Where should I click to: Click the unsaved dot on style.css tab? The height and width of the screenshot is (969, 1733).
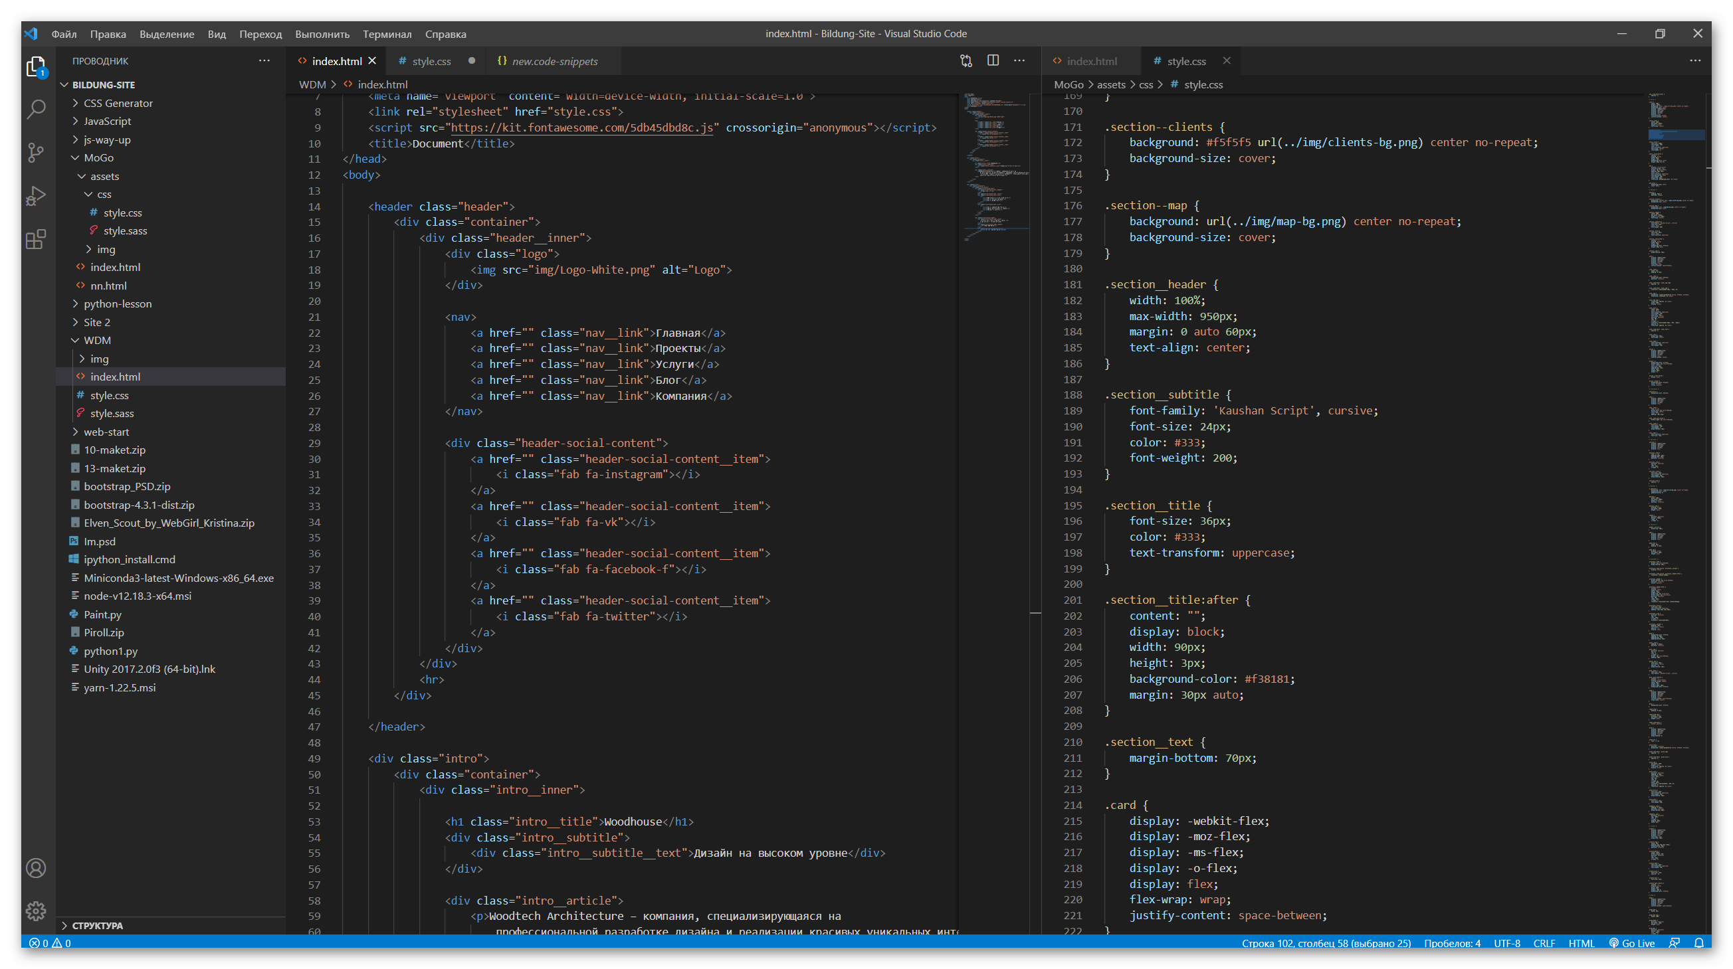pos(472,60)
